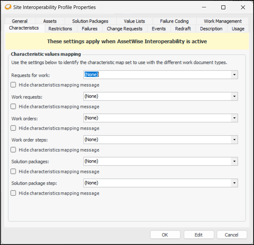Viewport: 254px width, 245px height.
Task: Open the Work Management tab
Action: tap(223, 21)
